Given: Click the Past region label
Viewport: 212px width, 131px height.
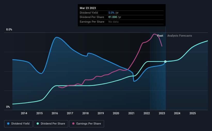Looking at the screenshot, I should 160,36.
